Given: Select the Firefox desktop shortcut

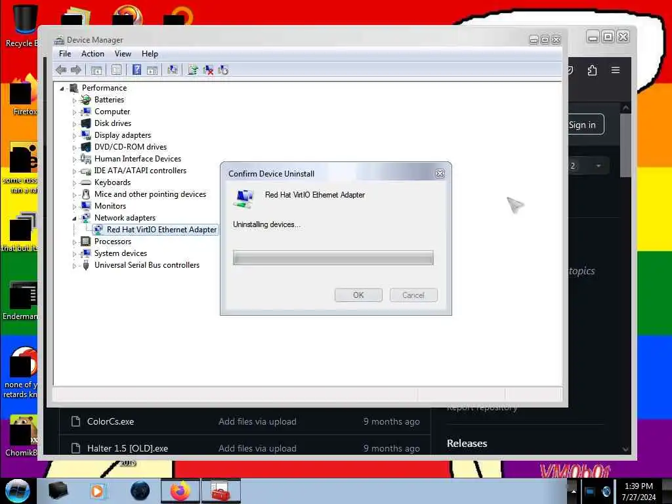Looking at the screenshot, I should click(x=24, y=95).
